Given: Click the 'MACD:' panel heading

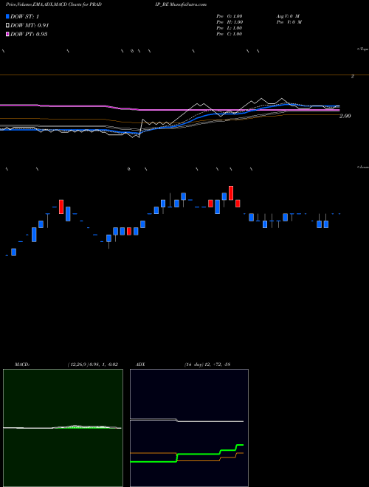Looking at the screenshot, I should [21, 365].
